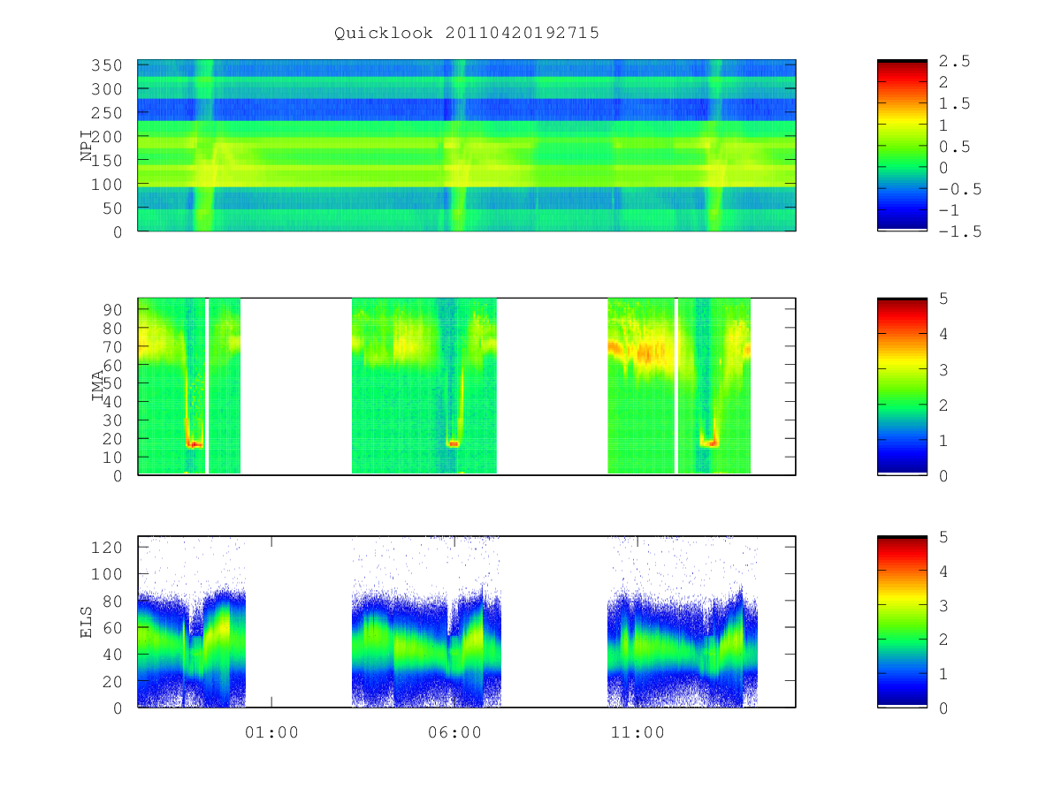Click the 11:00 time axis label
The image size is (1061, 795).
coord(637,732)
